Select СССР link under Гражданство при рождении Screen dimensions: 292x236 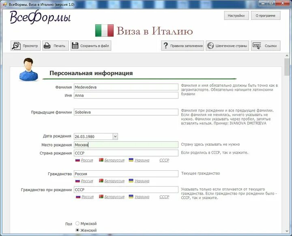[164, 197]
